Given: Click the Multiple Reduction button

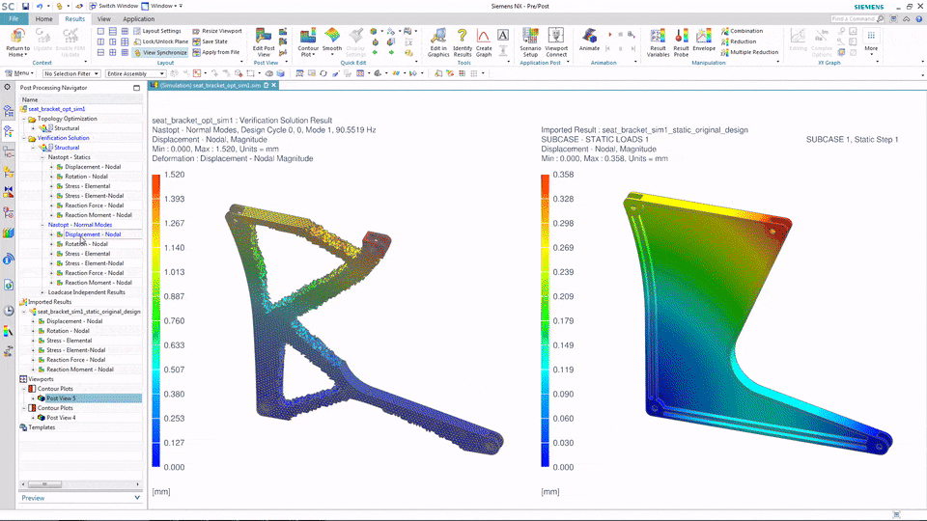Looking at the screenshot, I should click(x=749, y=52).
